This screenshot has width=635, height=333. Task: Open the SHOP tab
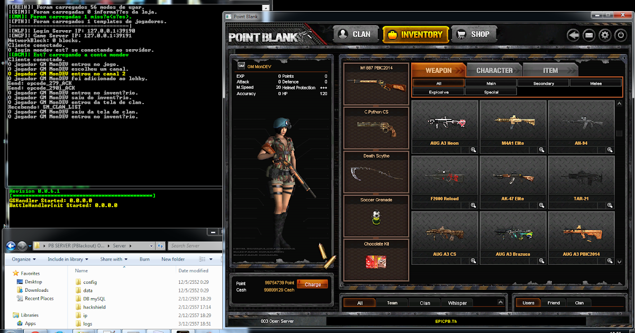(474, 34)
